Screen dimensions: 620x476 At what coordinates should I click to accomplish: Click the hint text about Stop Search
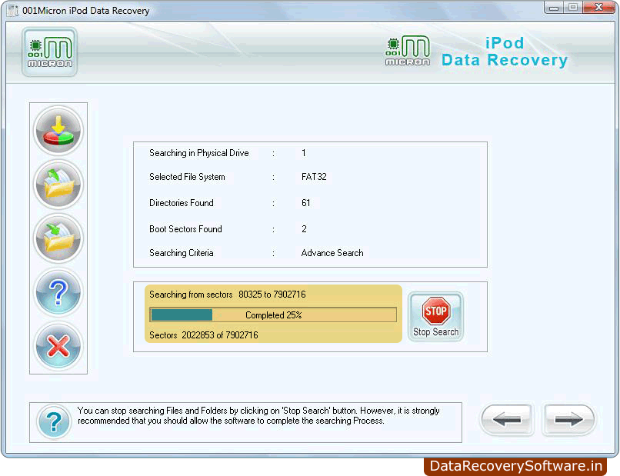pyautogui.click(x=258, y=415)
